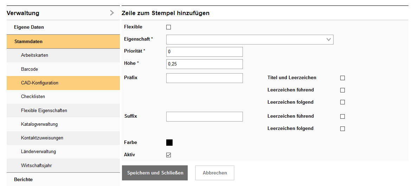Screen dimensions: 413x186
Task: Uncheck the Aktiv checkbox
Action: [x=168, y=155]
